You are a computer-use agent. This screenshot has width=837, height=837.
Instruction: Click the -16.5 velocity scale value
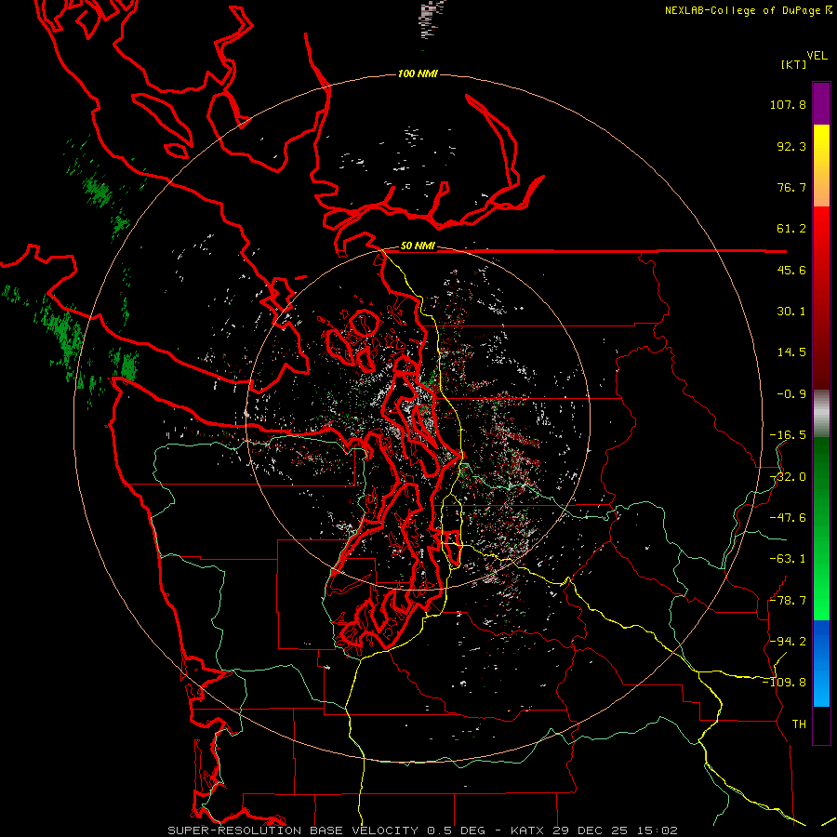click(x=788, y=435)
